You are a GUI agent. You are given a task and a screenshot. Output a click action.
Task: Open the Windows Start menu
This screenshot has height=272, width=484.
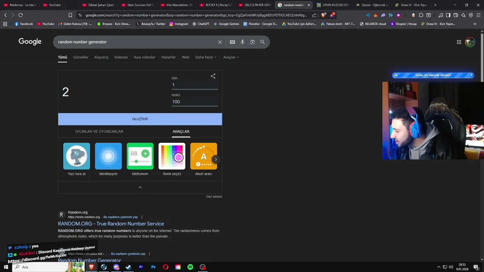6,267
